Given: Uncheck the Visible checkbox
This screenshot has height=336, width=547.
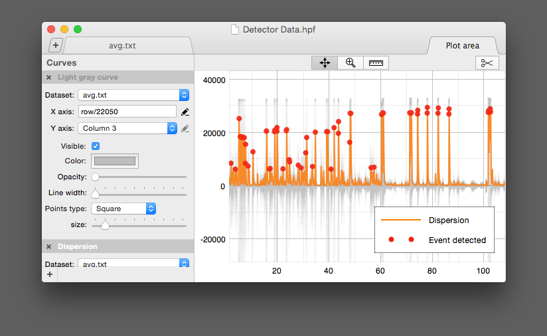Looking at the screenshot, I should (x=96, y=146).
